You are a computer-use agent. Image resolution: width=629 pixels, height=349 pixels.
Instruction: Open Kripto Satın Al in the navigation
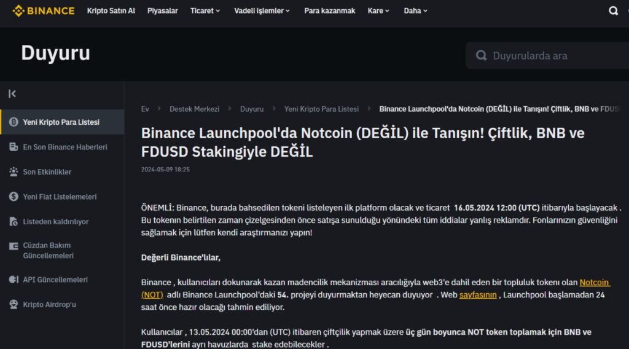point(111,11)
